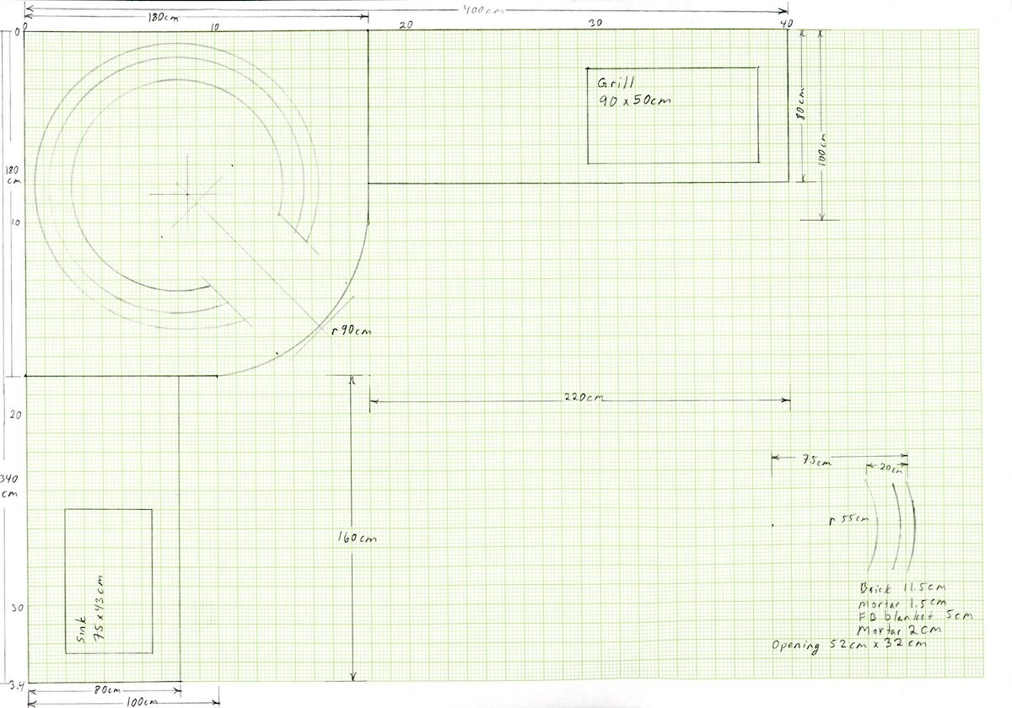This screenshot has width=1012, height=708.
Task: Click the '40' mark on the top scale
Action: coord(786,24)
